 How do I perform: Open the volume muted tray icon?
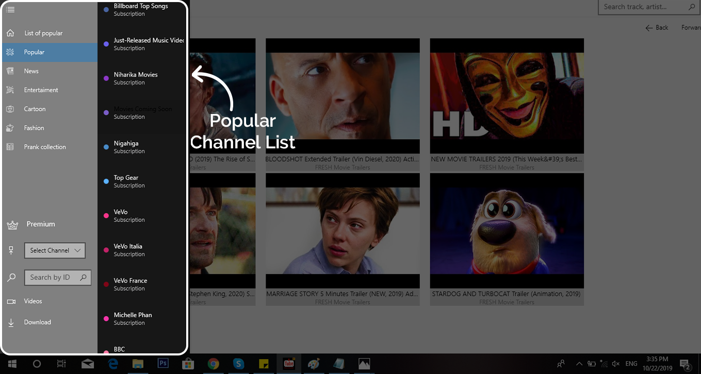(x=615, y=364)
